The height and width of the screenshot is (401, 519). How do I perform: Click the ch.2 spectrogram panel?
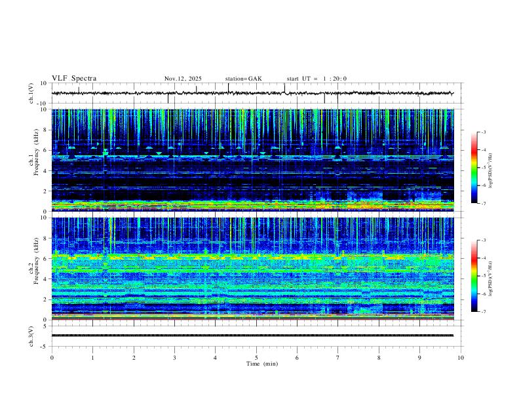253,269
